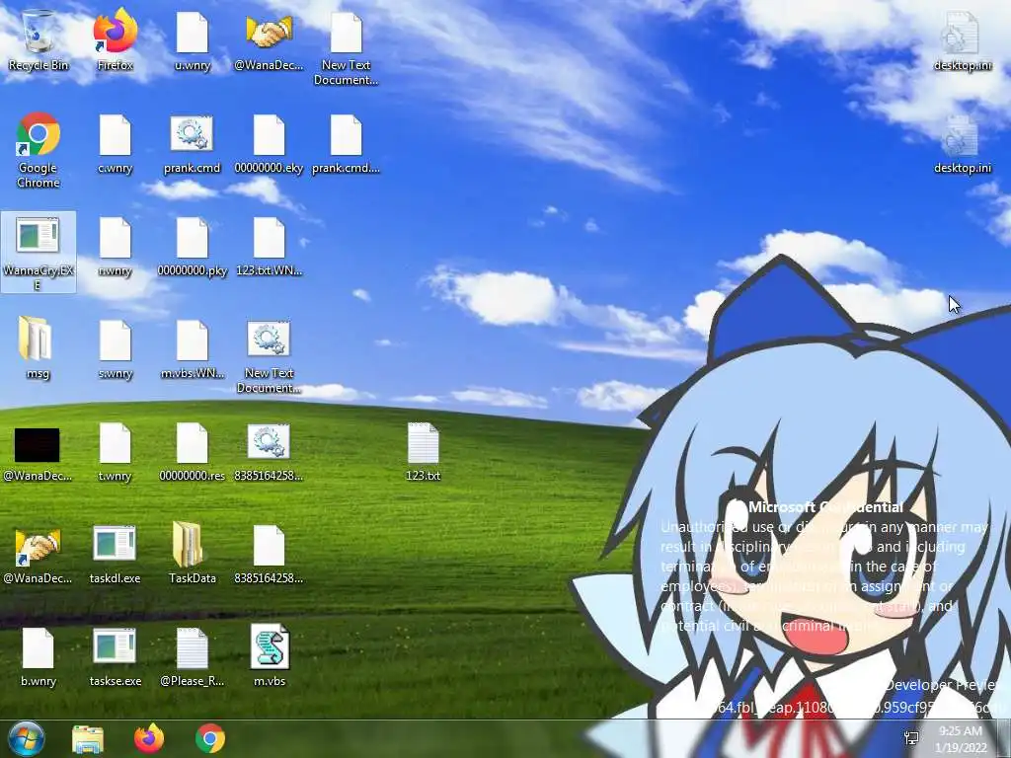
Task: Select the u.wnry file icon
Action: [193, 39]
